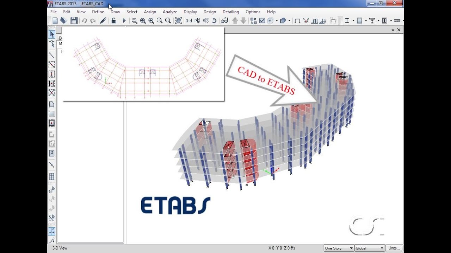Click the Get Previous Selection 'ps' icon
The image size is (451, 253).
click(52, 199)
